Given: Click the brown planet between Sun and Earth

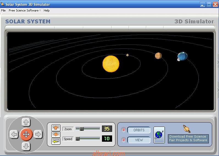Looking at the screenshot, I should pyautogui.click(x=158, y=56).
